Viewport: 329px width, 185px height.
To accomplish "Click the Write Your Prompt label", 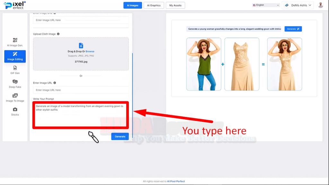I will click(x=43, y=99).
